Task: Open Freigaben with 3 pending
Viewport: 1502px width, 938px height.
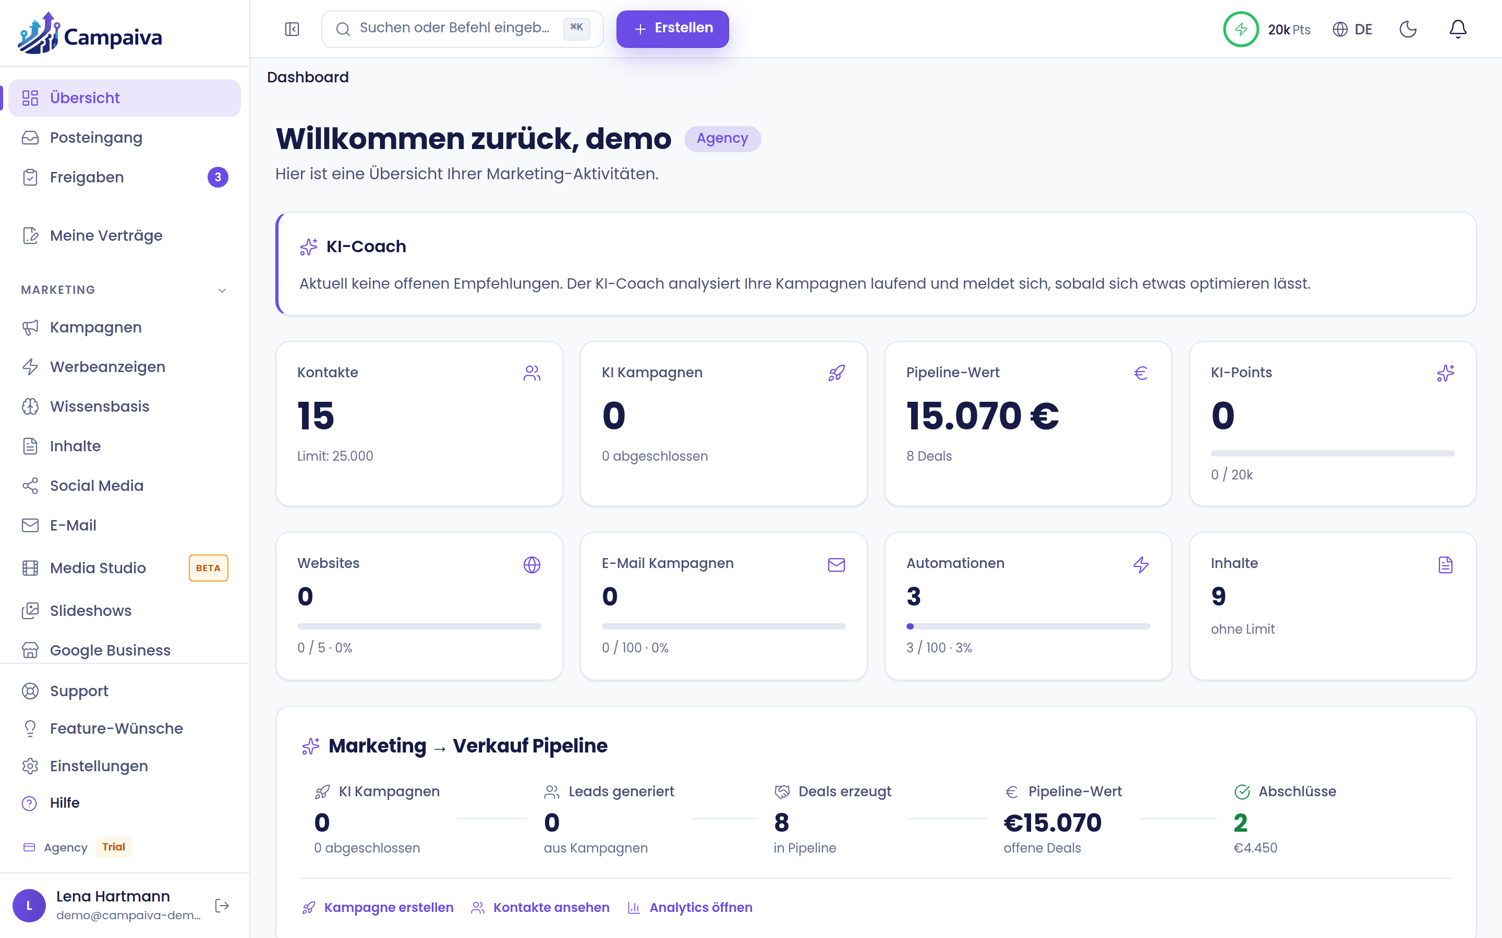Action: [x=124, y=177]
